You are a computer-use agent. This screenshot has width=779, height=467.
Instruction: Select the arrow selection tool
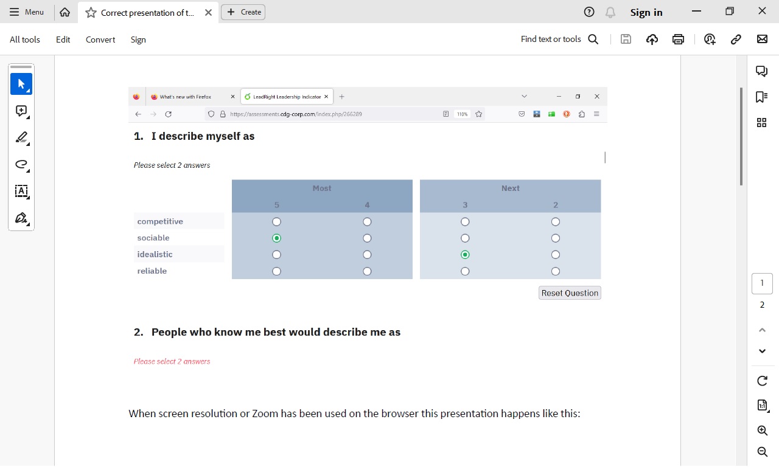(21, 84)
